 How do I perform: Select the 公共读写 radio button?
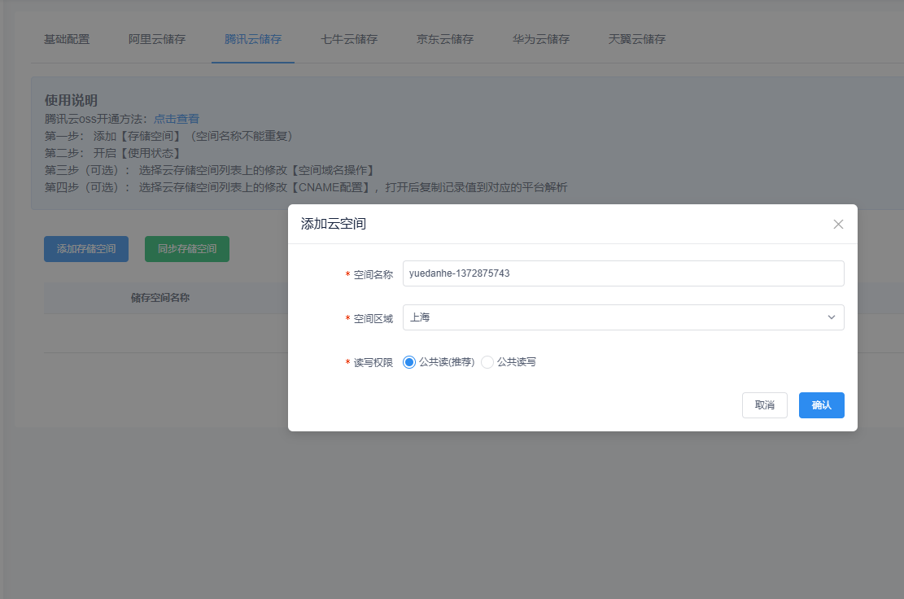click(487, 362)
